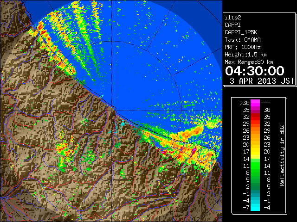Screen dimensions: 297x222
Task: Pick the magenta >38 dBZ legend swatch
Action: 255,103
